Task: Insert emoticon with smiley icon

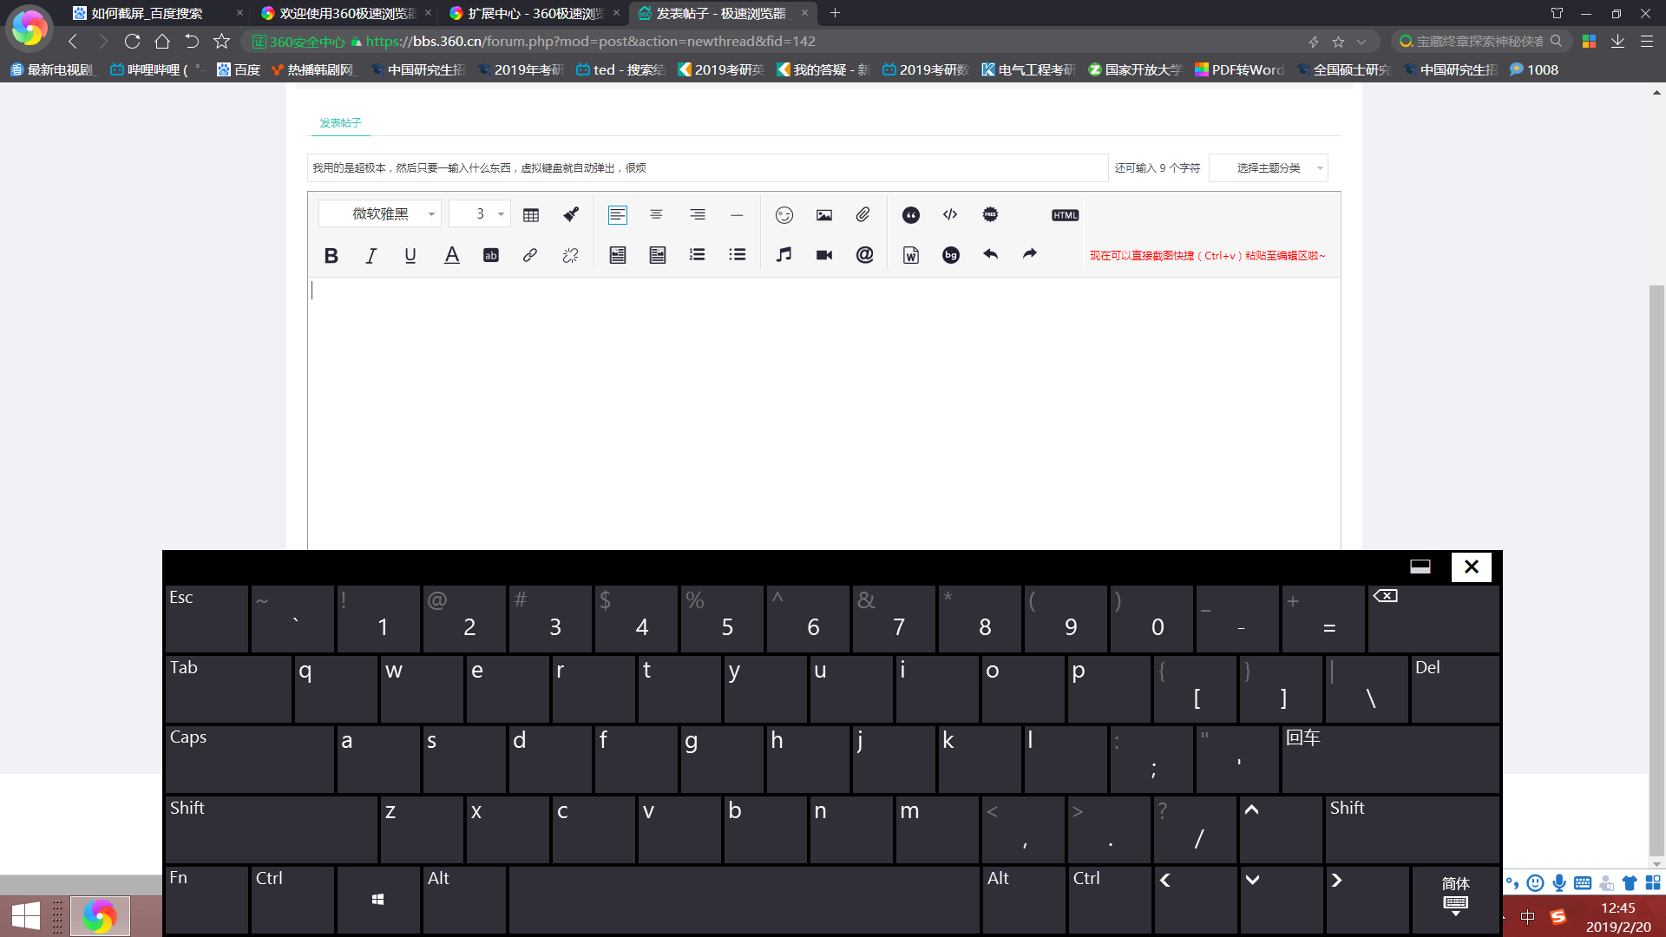Action: click(784, 215)
